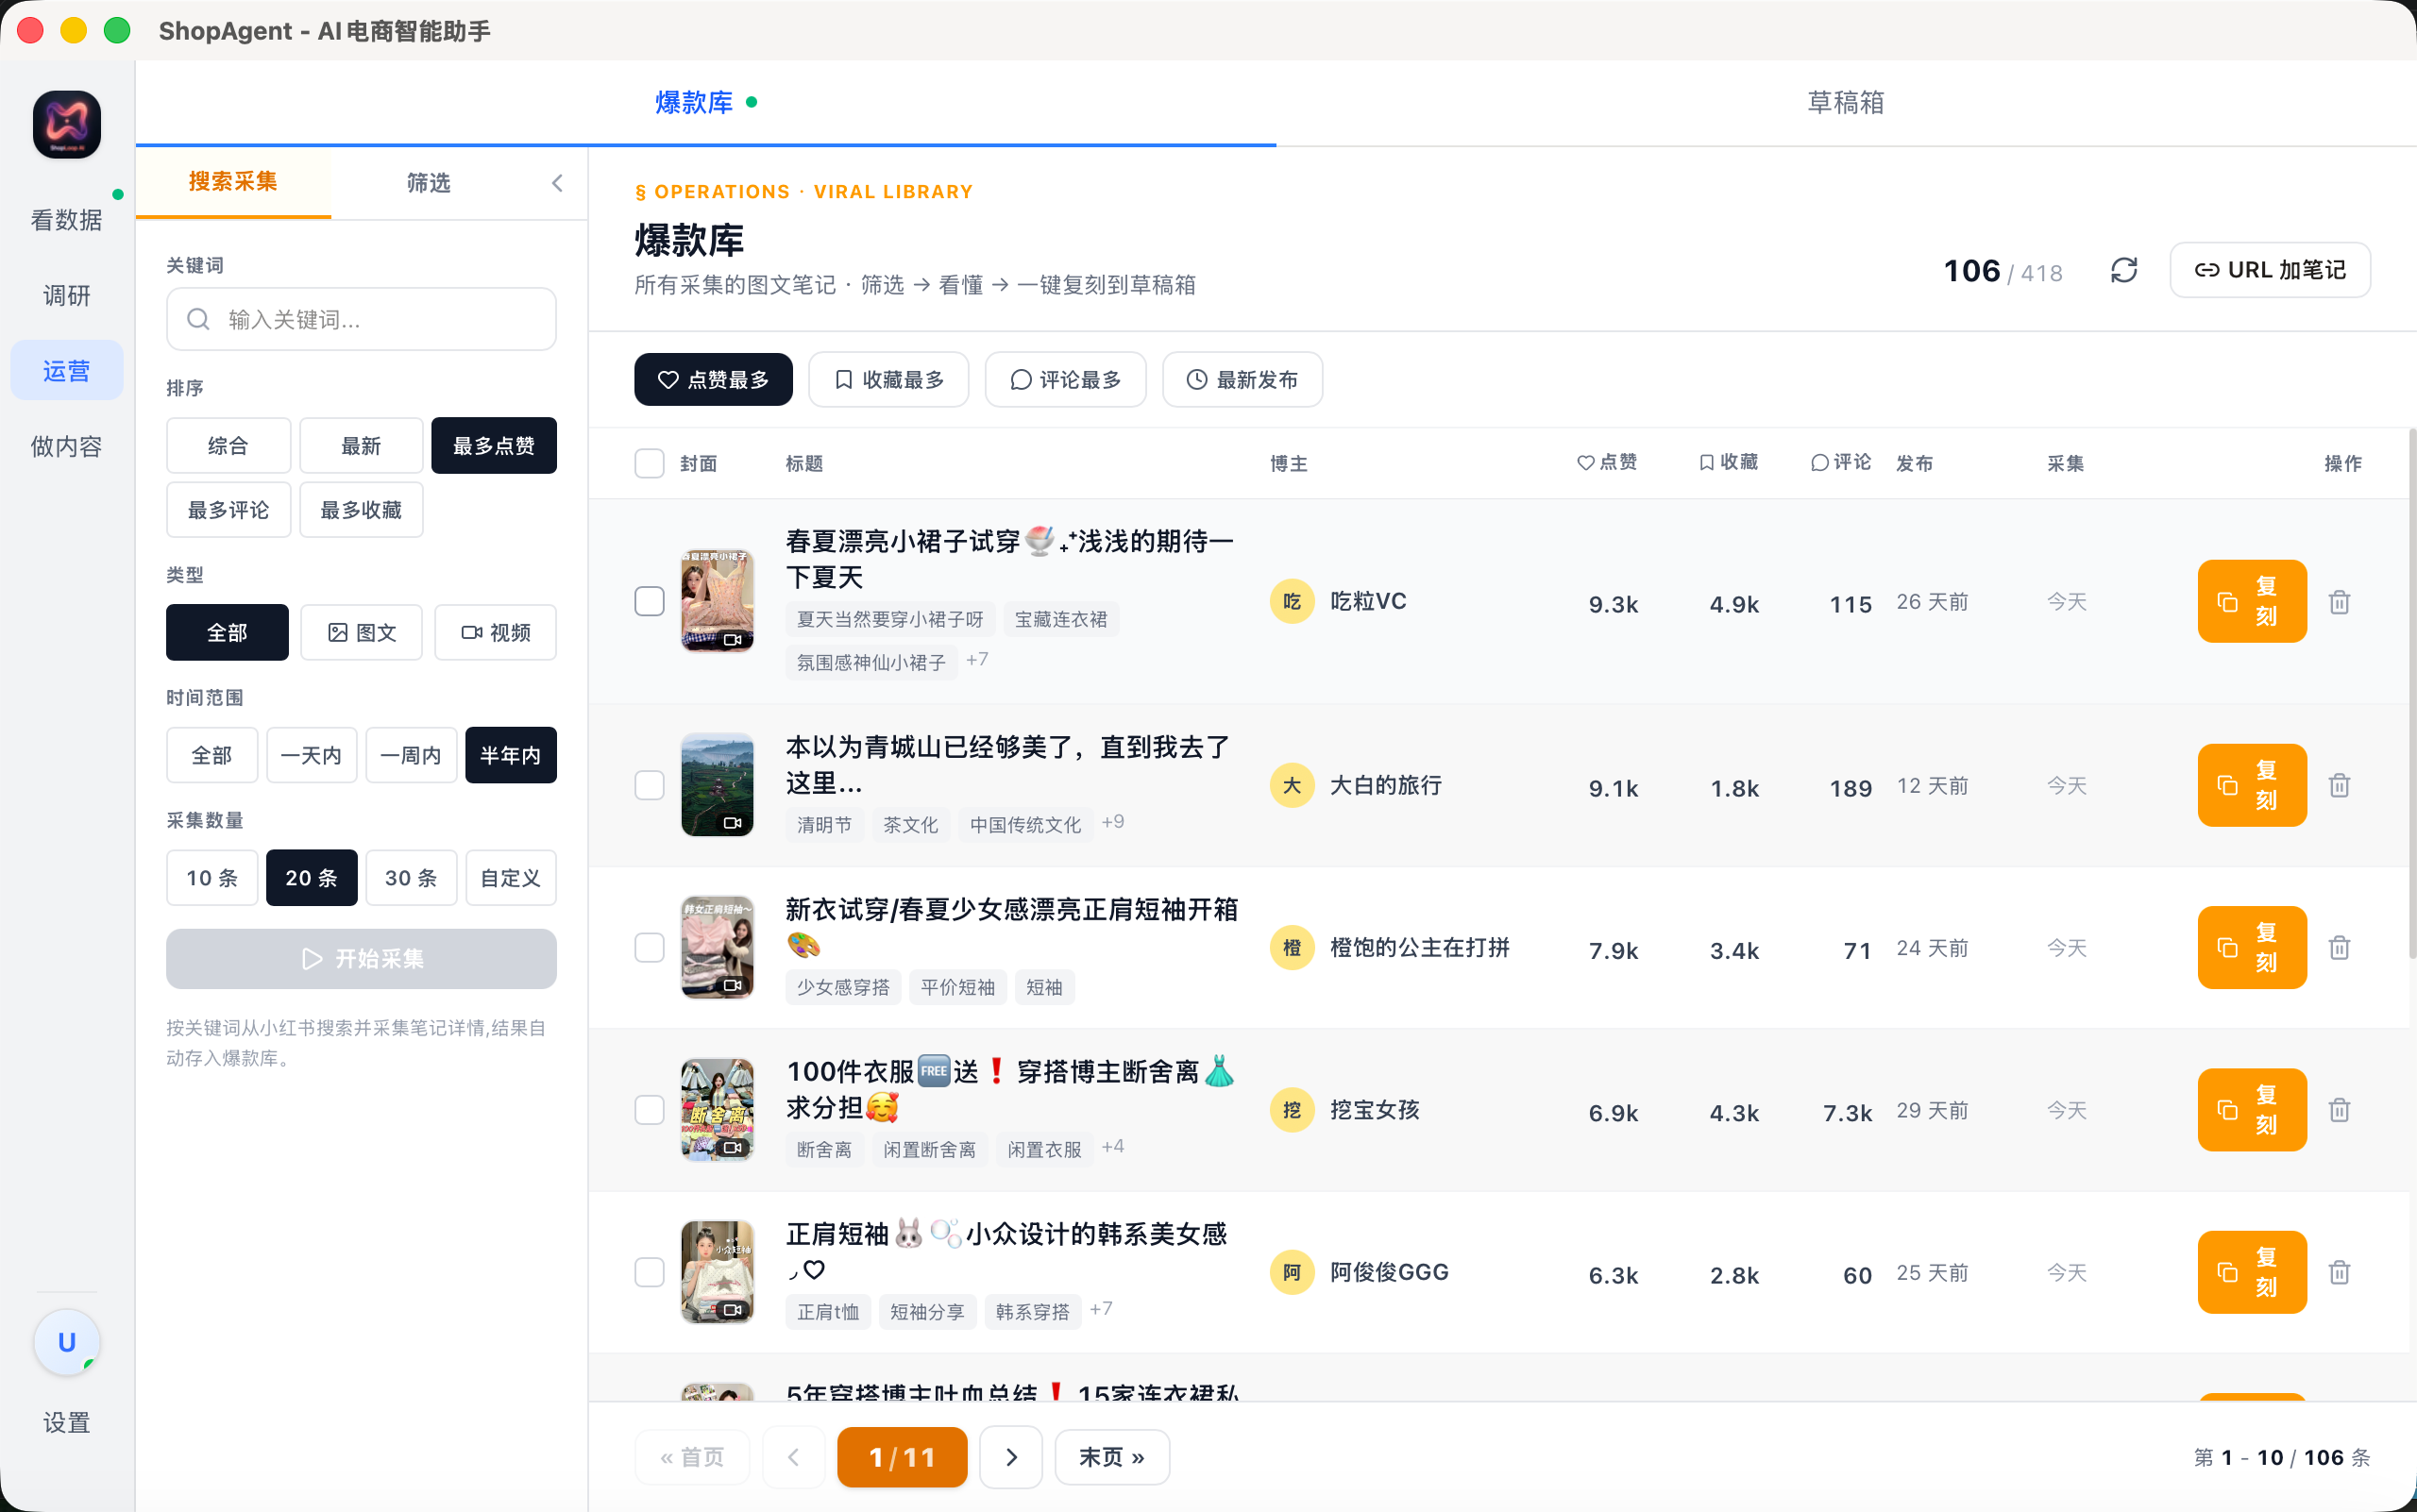Image resolution: width=2417 pixels, height=1512 pixels.
Task: Collapse the search panel with the chevron
Action: [557, 183]
